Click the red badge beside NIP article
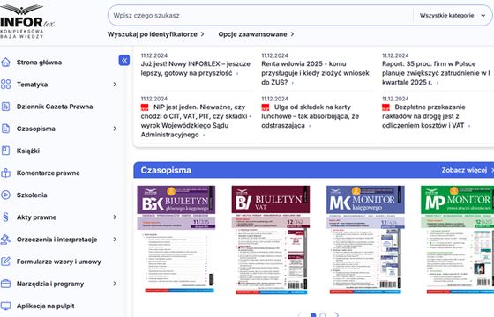494x317 pixels. 145,107
